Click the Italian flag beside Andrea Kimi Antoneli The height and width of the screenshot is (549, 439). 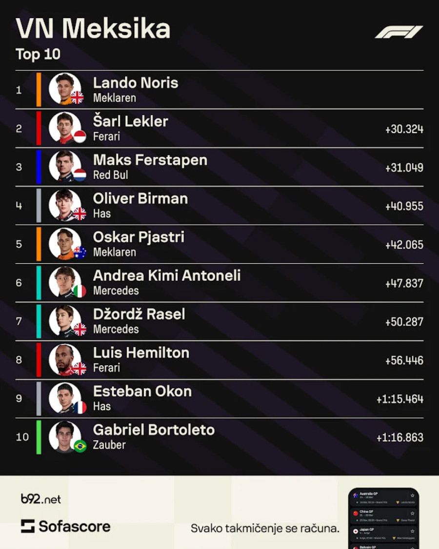point(80,291)
